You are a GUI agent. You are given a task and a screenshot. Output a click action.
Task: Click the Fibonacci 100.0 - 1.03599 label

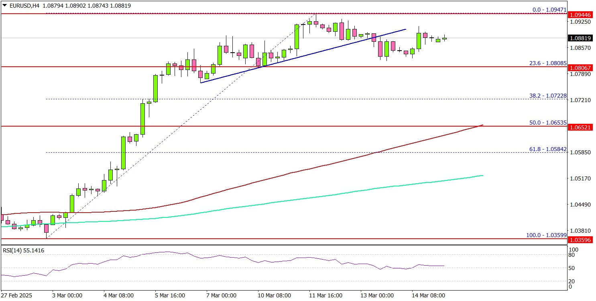546,235
